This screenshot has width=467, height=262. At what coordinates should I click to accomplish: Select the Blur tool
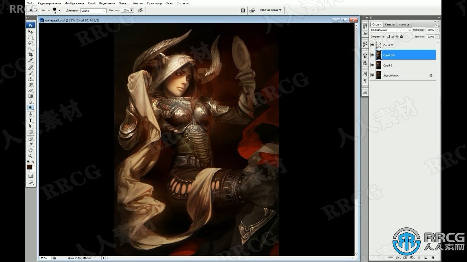pyautogui.click(x=31, y=102)
